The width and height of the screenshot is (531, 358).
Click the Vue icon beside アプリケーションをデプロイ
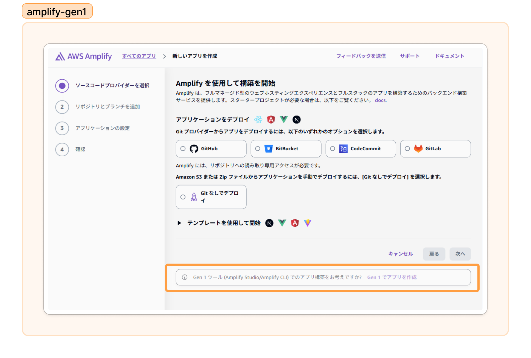[284, 120]
